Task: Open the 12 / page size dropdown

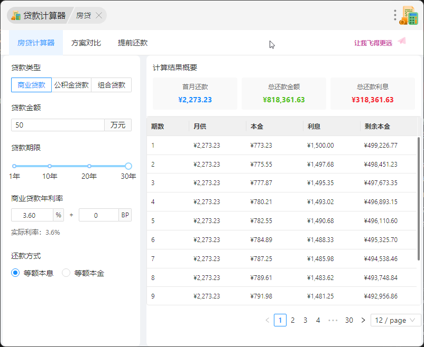Action: 395,320
